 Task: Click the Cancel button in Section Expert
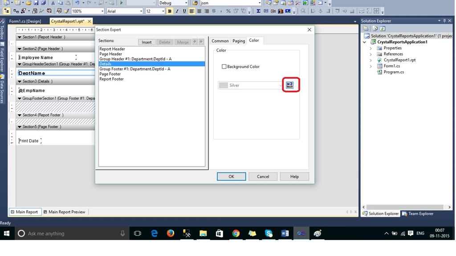point(263,177)
